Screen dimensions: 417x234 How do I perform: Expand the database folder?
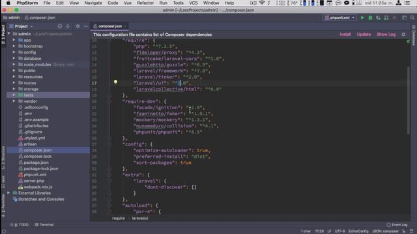tap(14, 58)
